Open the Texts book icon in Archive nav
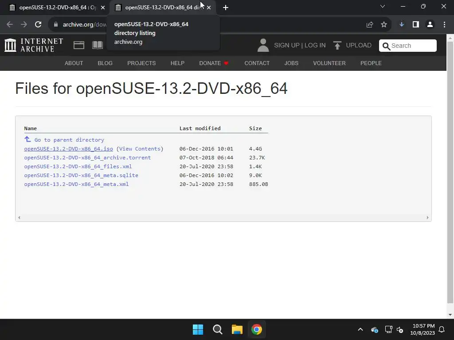454x340 pixels. pyautogui.click(x=97, y=45)
